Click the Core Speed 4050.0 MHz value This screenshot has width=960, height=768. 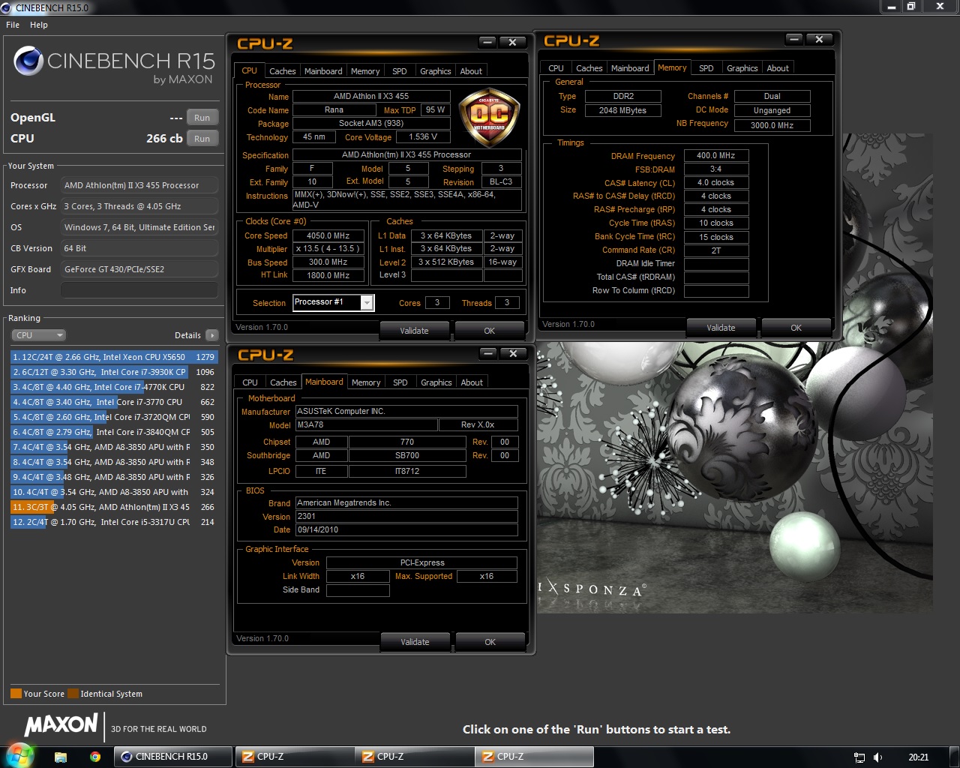328,235
